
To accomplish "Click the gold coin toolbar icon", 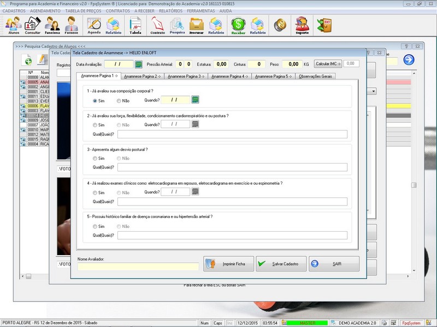I will point(280,25).
